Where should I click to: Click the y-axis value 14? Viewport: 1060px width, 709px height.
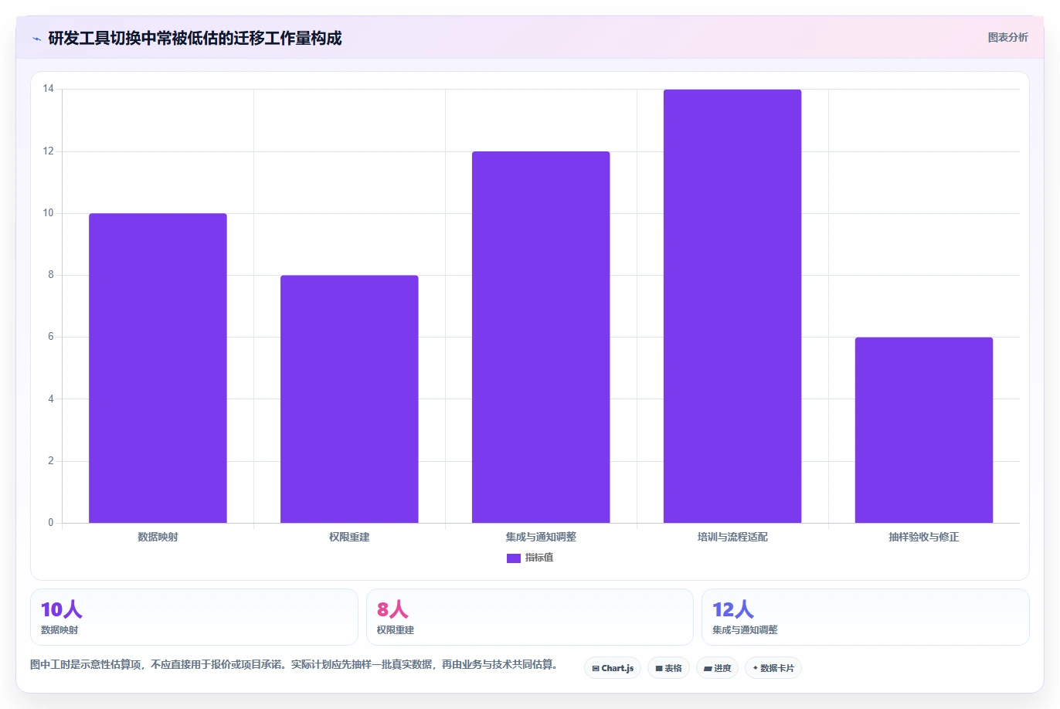pos(49,89)
